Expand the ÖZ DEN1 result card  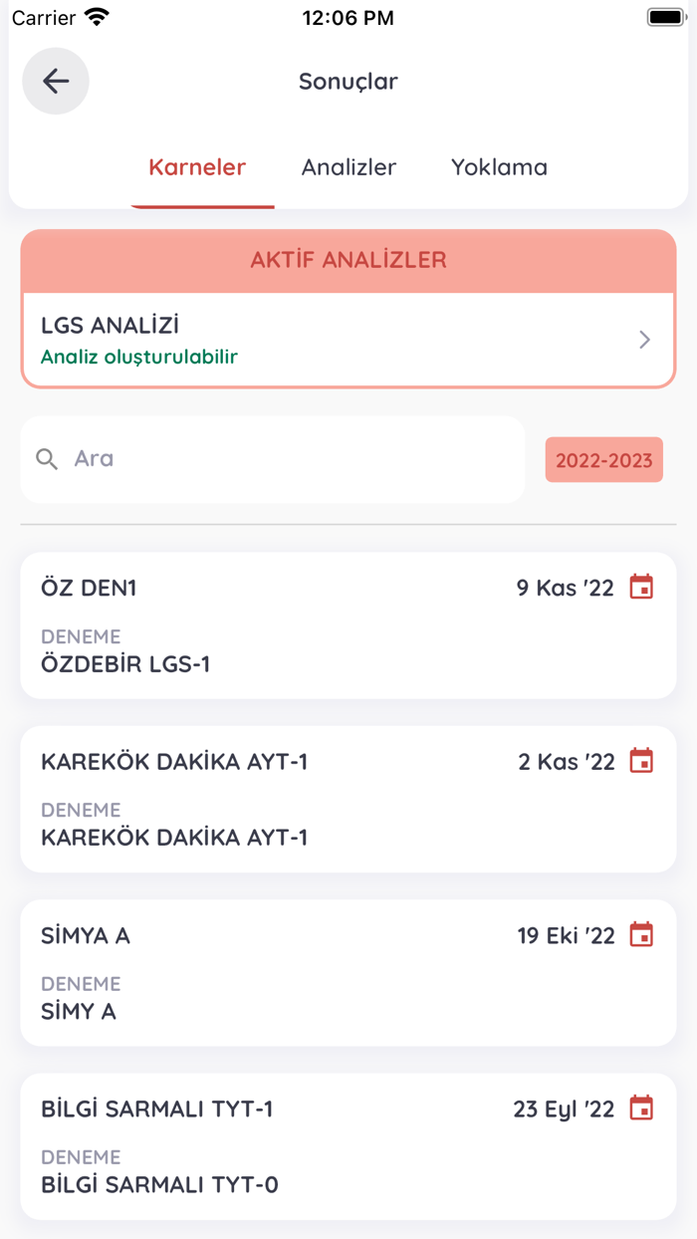[x=348, y=625]
